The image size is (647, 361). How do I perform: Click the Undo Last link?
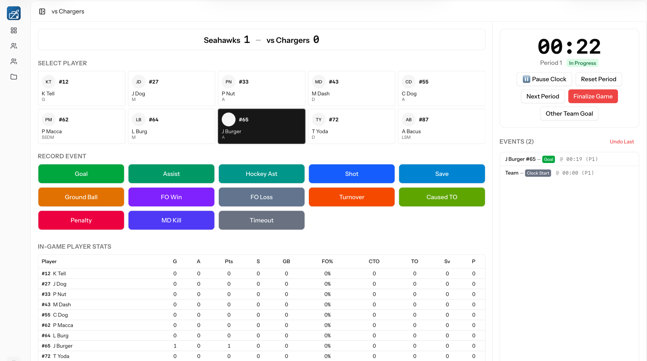click(x=622, y=141)
